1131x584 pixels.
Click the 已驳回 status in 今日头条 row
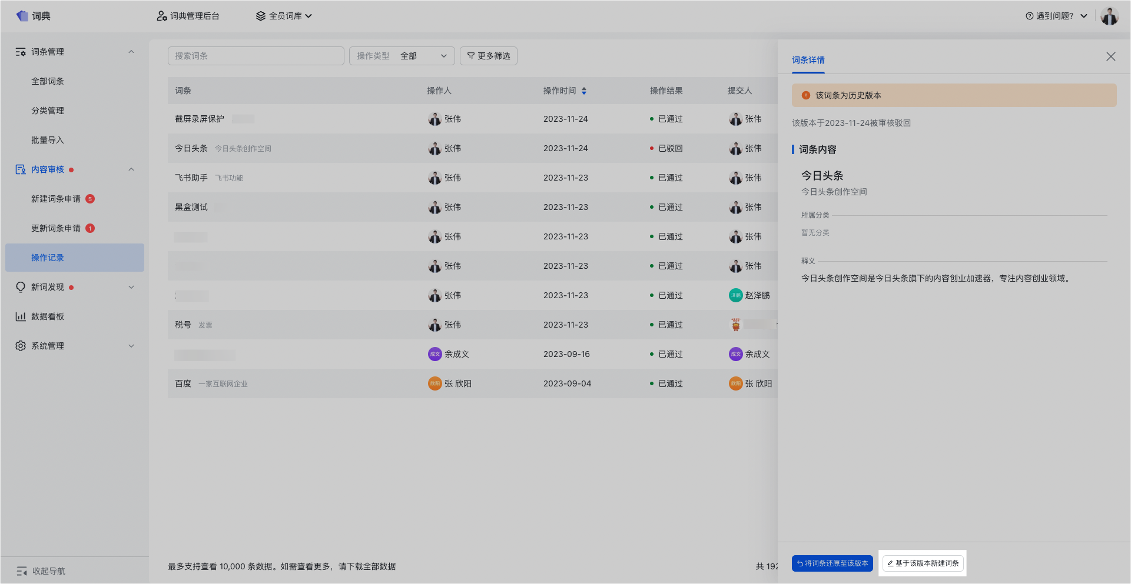[666, 148]
